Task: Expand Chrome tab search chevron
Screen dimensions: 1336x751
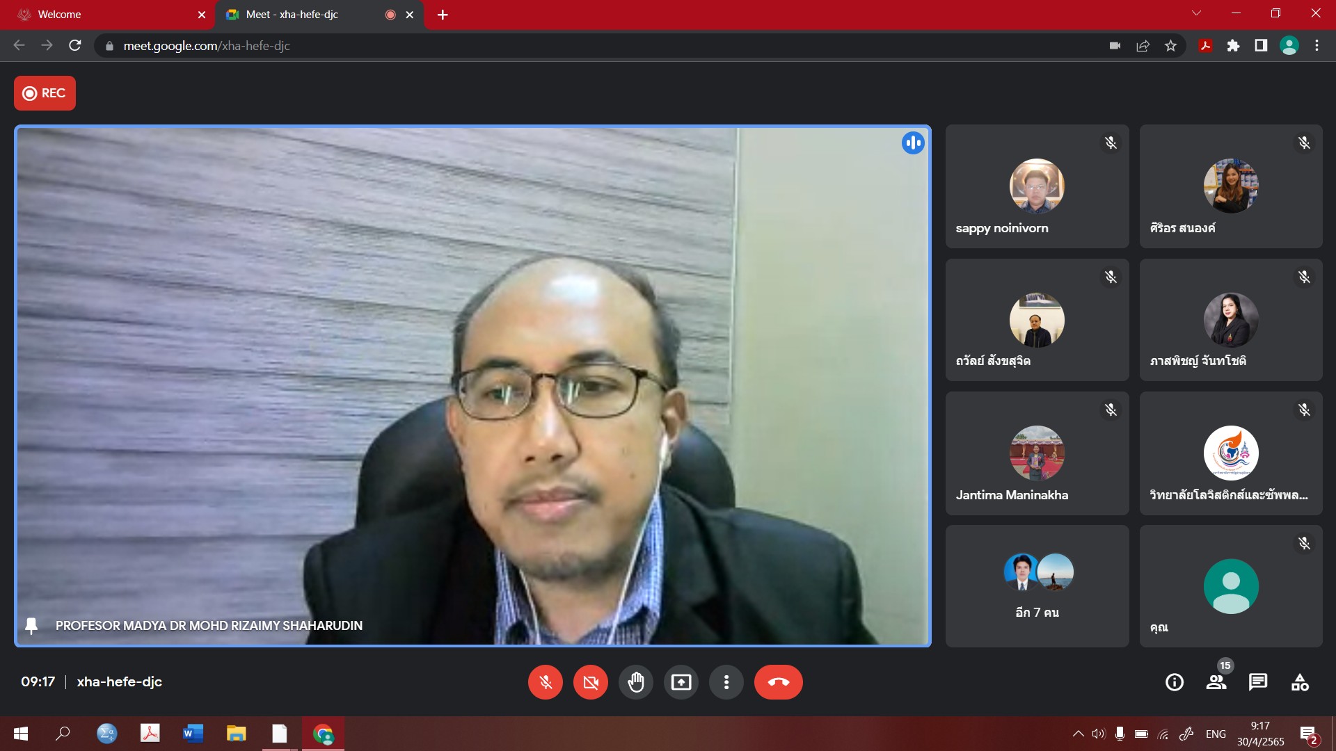Action: [1196, 14]
